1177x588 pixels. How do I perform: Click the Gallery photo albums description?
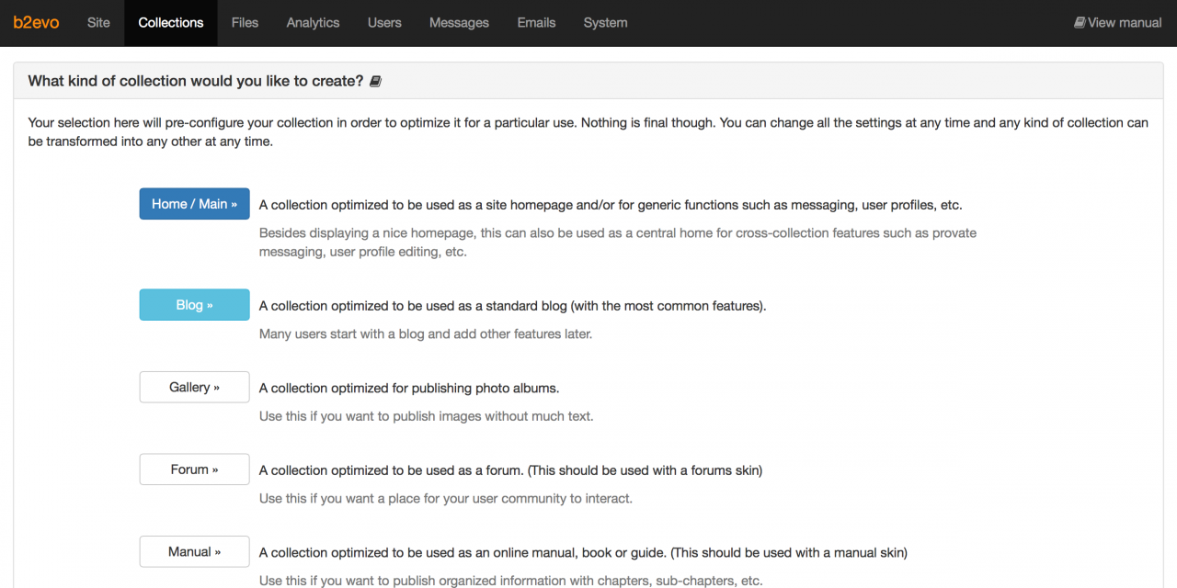pyautogui.click(x=409, y=388)
